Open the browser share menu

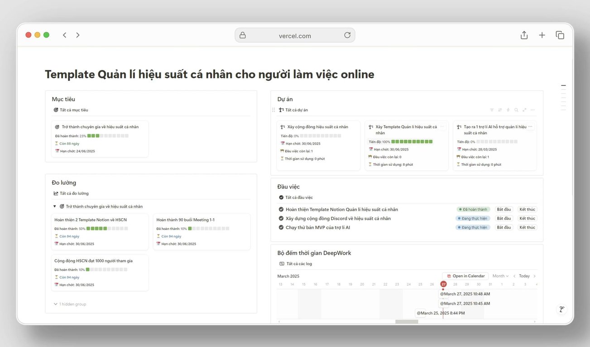click(524, 35)
